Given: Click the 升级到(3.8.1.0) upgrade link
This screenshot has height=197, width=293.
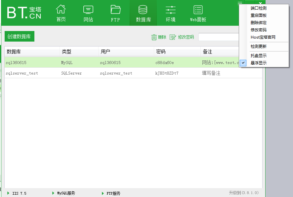Looking at the screenshot, I should point(245,193).
